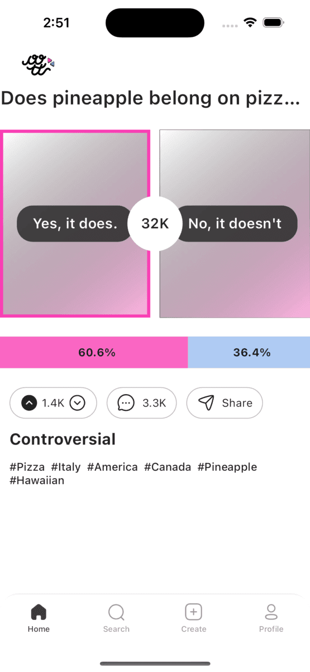Click the Share button
310x672 pixels.
(225, 403)
